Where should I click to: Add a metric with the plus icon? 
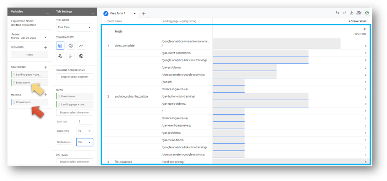click(x=46, y=95)
